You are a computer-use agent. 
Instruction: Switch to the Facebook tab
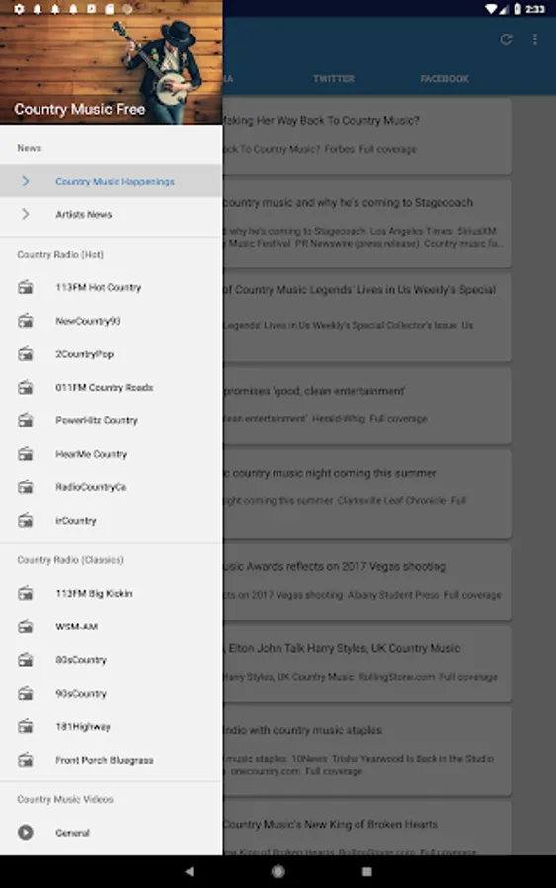444,79
